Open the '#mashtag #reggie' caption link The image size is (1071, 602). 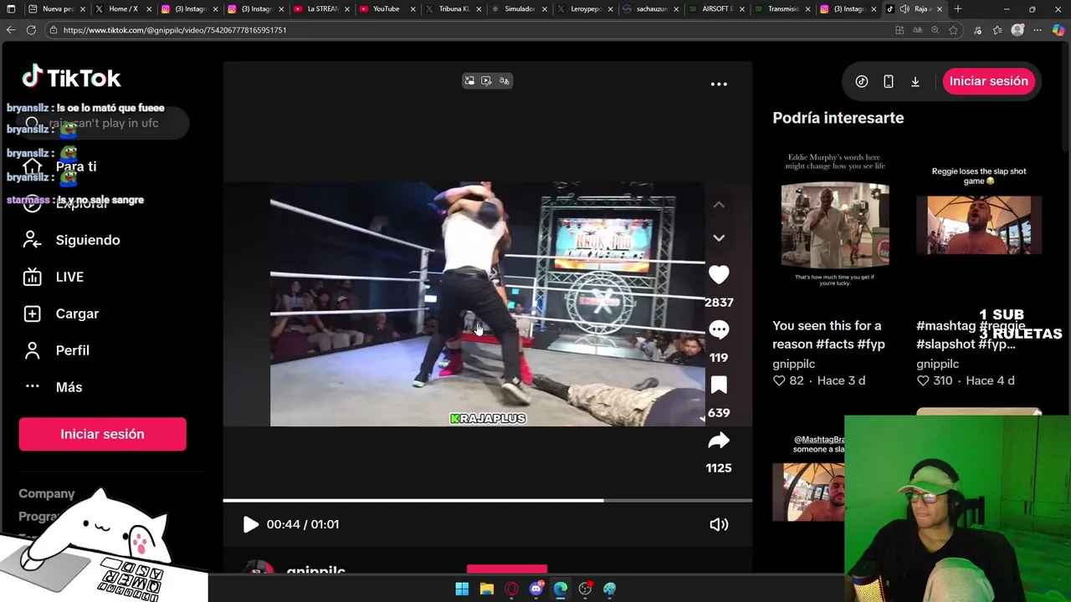click(971, 334)
